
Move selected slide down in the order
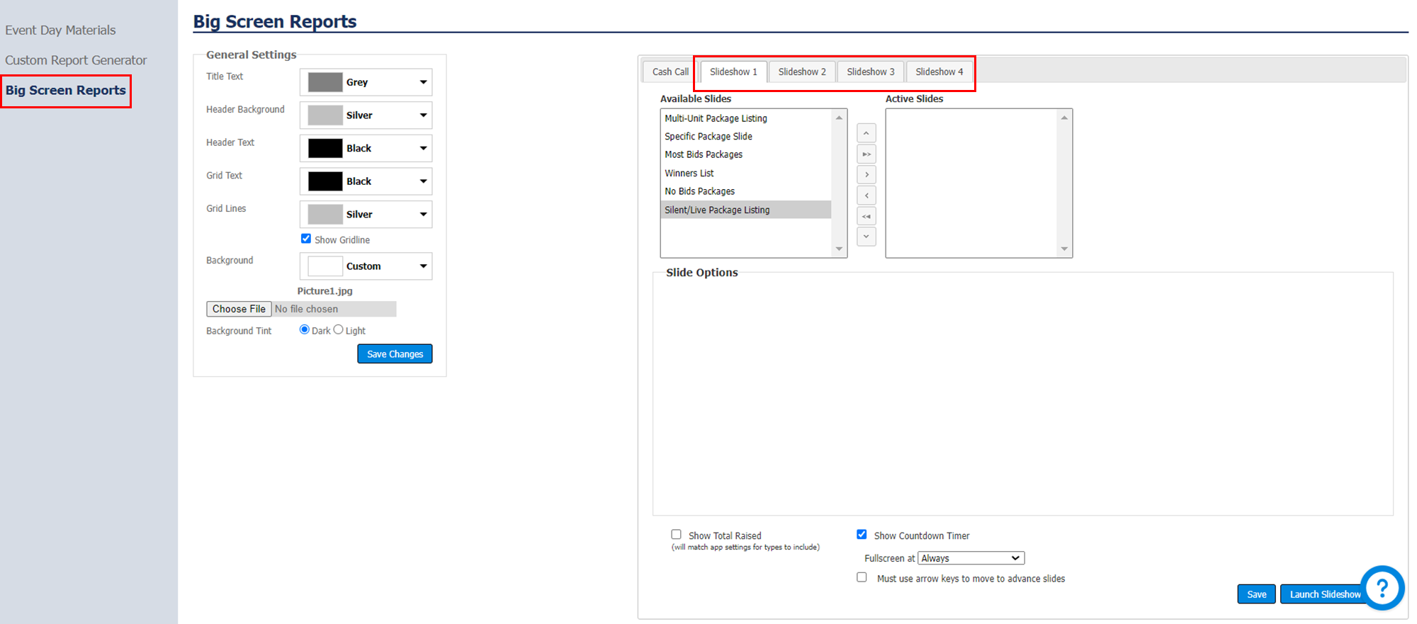866,237
